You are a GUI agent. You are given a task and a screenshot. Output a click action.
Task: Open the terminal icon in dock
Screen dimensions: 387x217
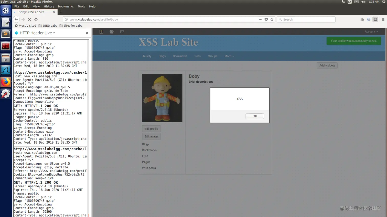click(x=6, y=46)
